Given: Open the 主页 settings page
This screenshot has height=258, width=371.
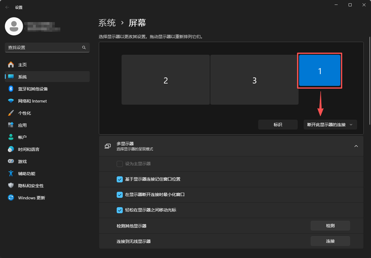Looking at the screenshot, I should pyautogui.click(x=47, y=65).
